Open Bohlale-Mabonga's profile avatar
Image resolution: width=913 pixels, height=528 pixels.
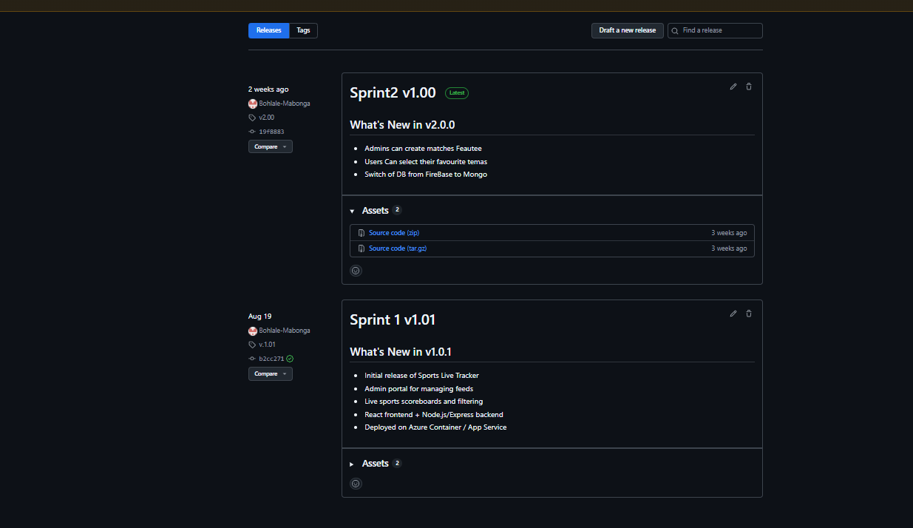pyautogui.click(x=252, y=103)
